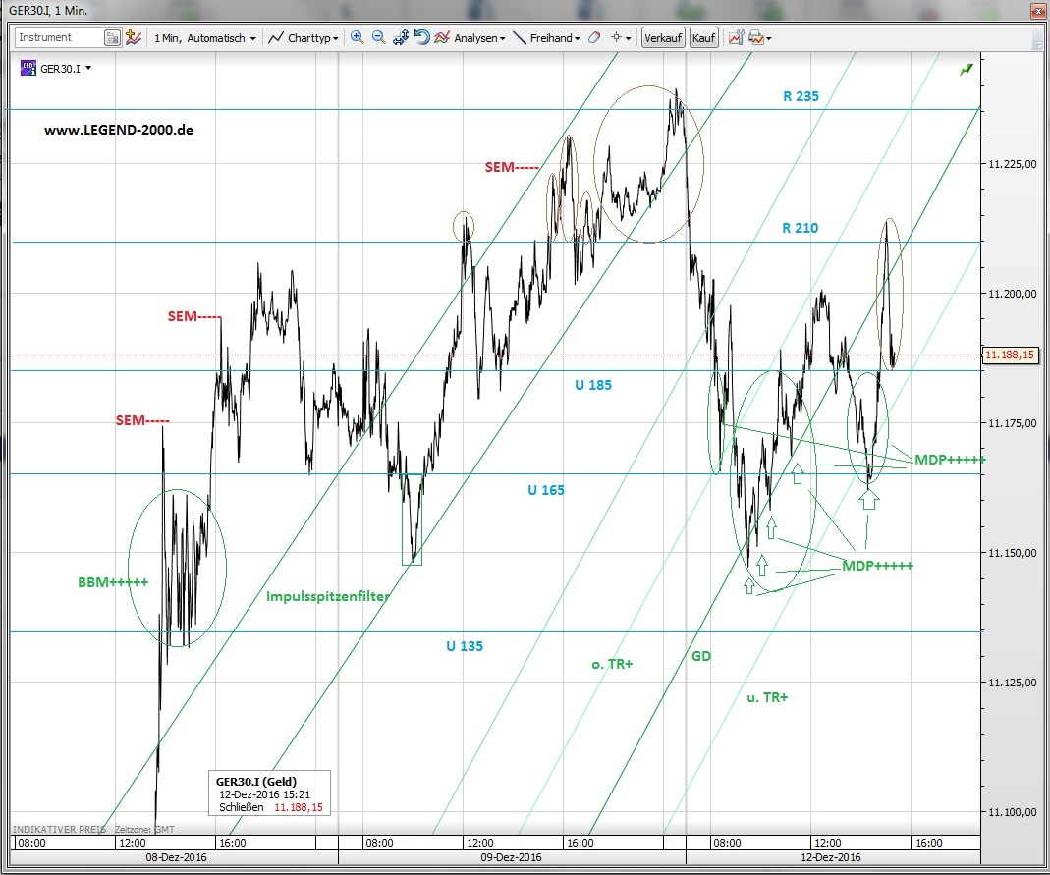Click the auto-scale chart arrows icon
Image resolution: width=1050 pixels, height=875 pixels.
coord(400,37)
